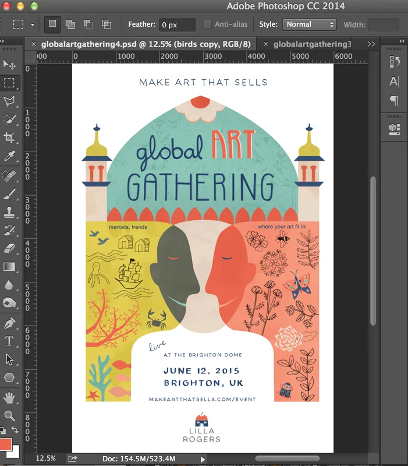Select the Move tool

[x=9, y=64]
